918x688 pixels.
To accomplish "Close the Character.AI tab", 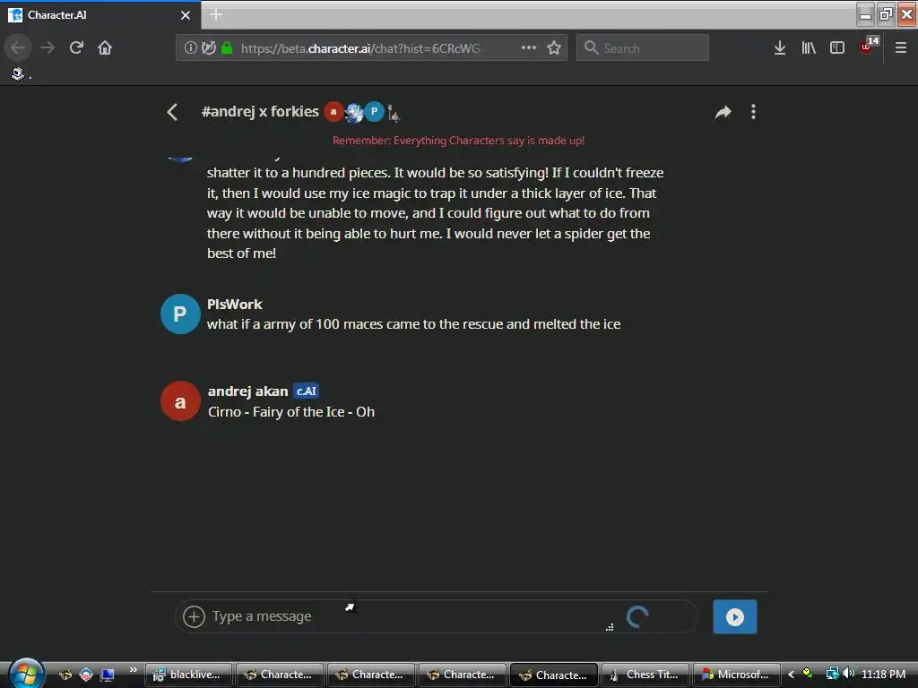I will [x=186, y=15].
